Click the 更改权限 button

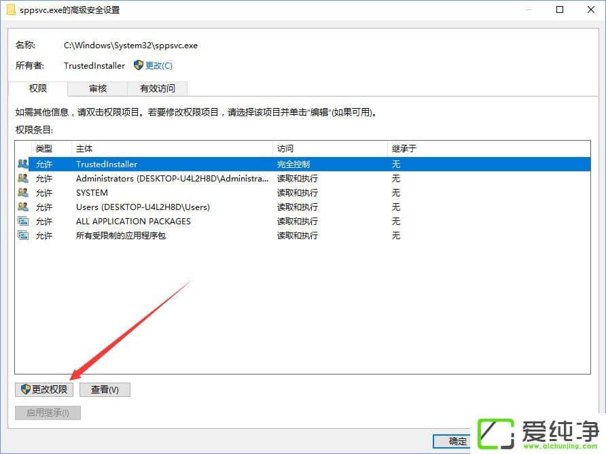[44, 389]
